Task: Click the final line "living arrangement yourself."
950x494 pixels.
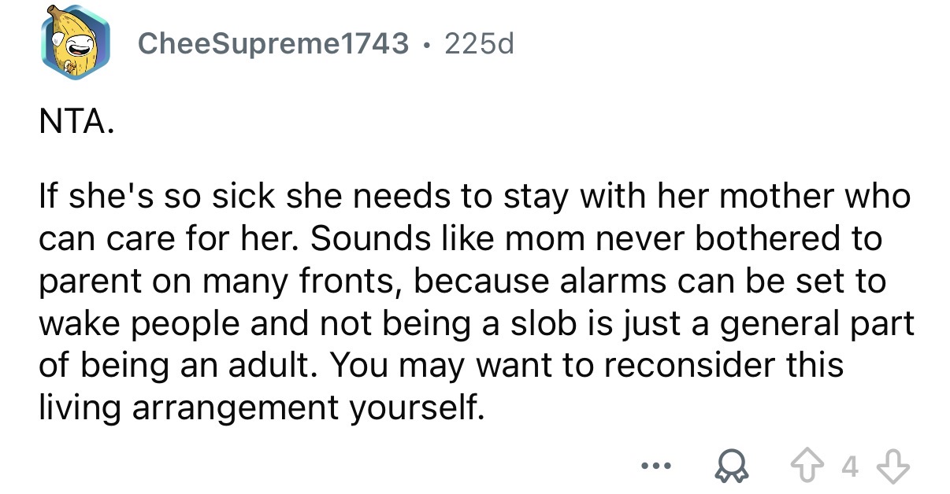Action: 260,409
